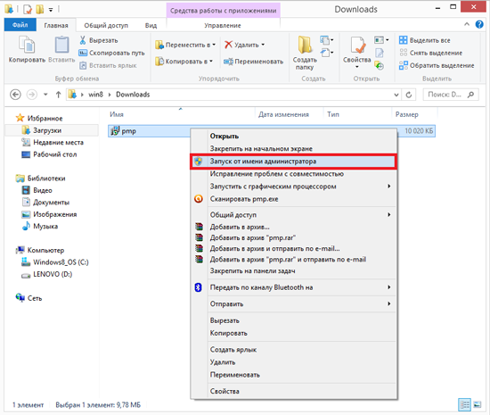Click Скопировать путь in ribbon
Image resolution: width=490 pixels, height=415 pixels.
point(112,53)
